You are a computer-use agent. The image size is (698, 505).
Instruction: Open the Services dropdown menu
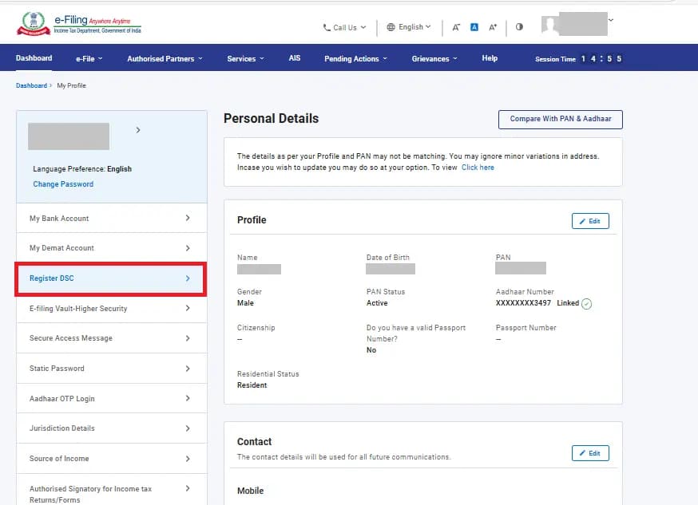point(245,57)
